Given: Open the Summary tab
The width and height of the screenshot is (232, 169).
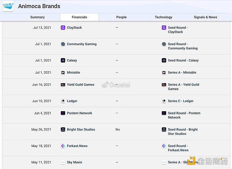Looking at the screenshot, I should tap(38, 17).
